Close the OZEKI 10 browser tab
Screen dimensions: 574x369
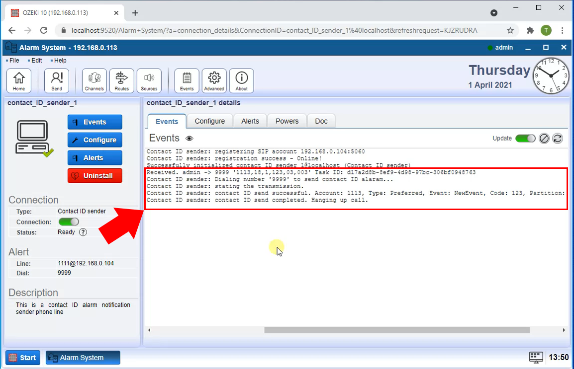116,13
